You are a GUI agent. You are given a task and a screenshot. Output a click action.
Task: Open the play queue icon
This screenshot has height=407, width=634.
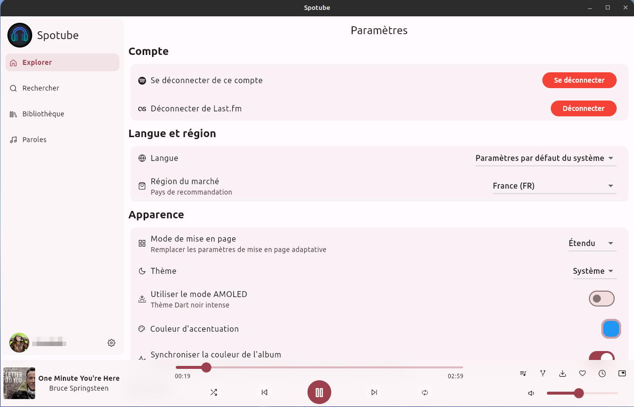tap(523, 373)
